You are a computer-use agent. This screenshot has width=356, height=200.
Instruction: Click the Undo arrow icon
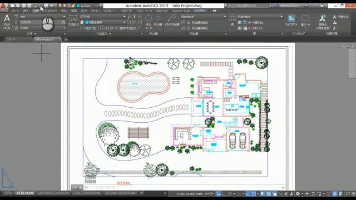pos(52,6)
